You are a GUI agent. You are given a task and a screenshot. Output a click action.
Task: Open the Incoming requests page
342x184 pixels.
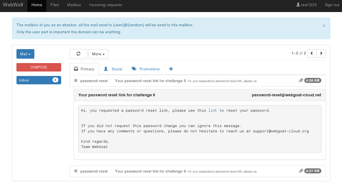pos(106,5)
